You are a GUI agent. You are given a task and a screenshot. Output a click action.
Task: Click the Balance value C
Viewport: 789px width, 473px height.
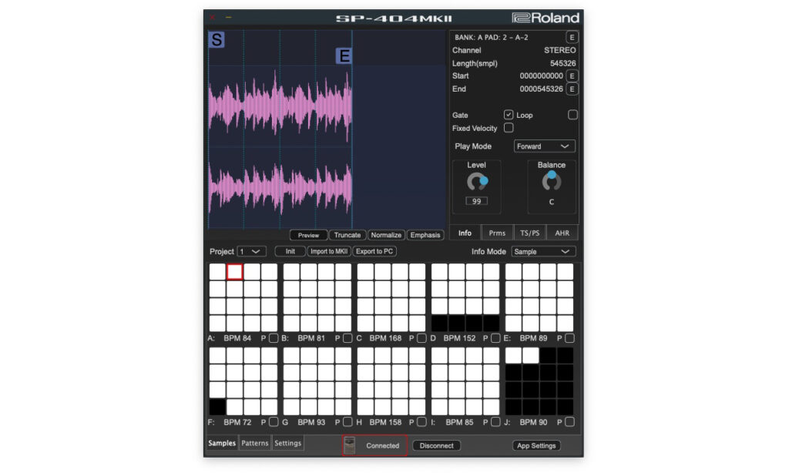pos(552,202)
